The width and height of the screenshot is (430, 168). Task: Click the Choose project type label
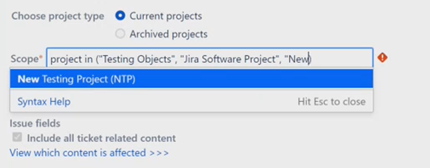[58, 16]
